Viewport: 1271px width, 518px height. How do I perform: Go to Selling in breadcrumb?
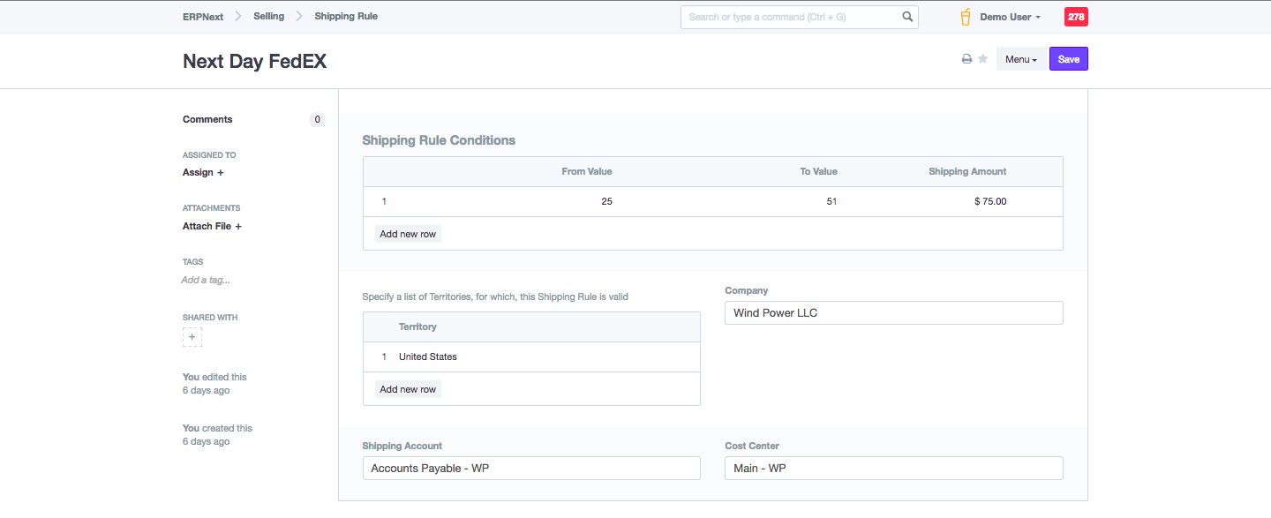pyautogui.click(x=268, y=17)
